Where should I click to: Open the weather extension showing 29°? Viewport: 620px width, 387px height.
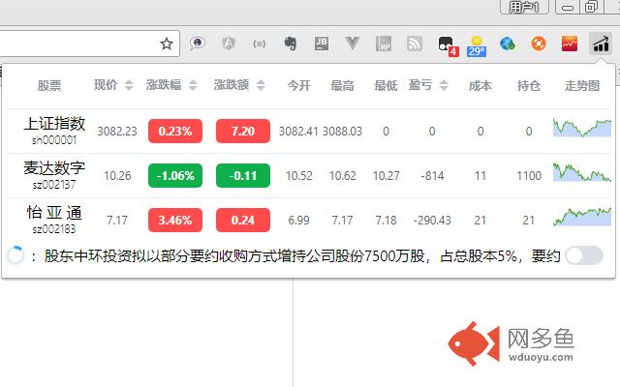pos(477,45)
